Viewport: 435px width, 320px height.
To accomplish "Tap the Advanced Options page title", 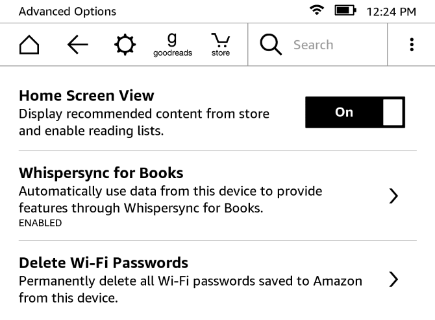I will (68, 12).
